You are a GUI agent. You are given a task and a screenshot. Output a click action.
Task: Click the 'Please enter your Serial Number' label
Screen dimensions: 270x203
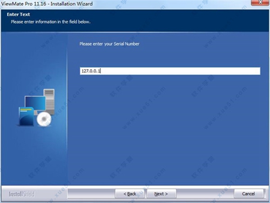[x=110, y=44]
